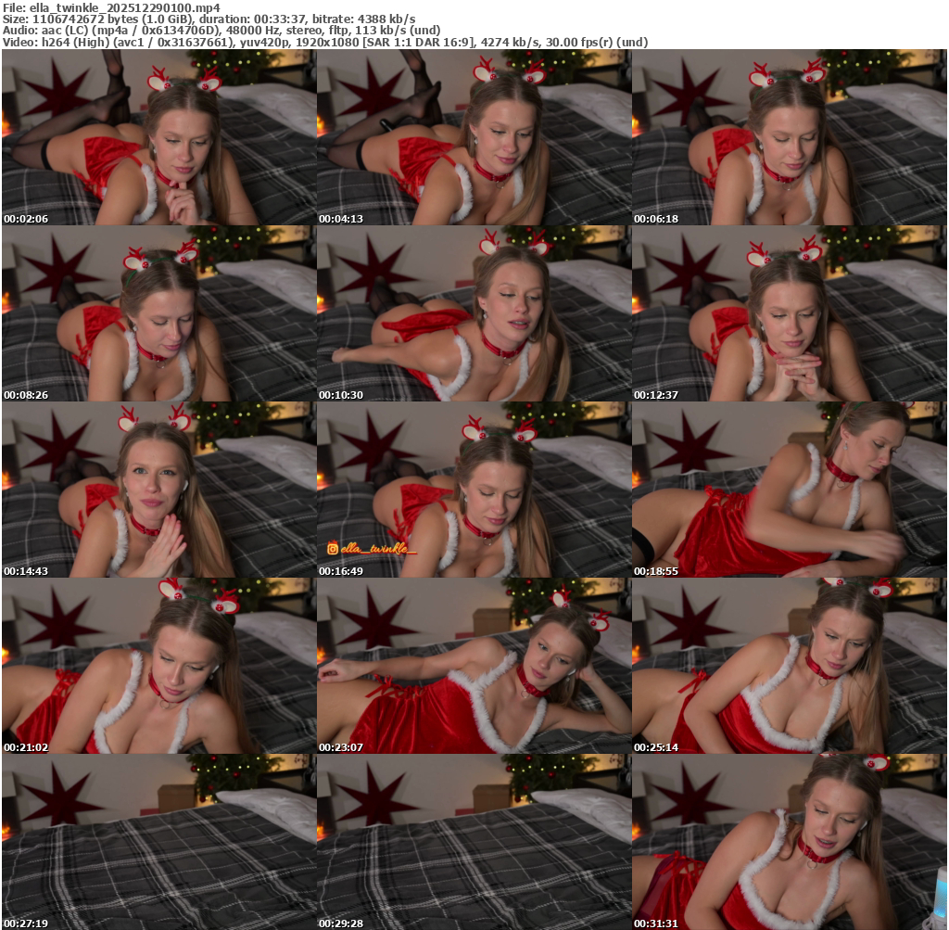
Task: Open the frame at 00:08:26
Action: (x=158, y=313)
